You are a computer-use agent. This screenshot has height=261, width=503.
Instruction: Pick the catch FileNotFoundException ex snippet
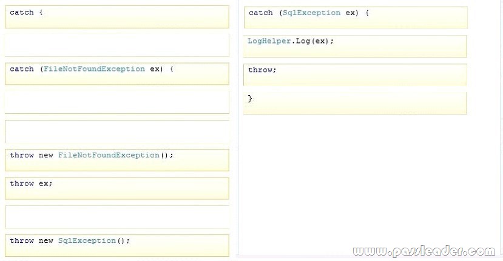(x=117, y=74)
